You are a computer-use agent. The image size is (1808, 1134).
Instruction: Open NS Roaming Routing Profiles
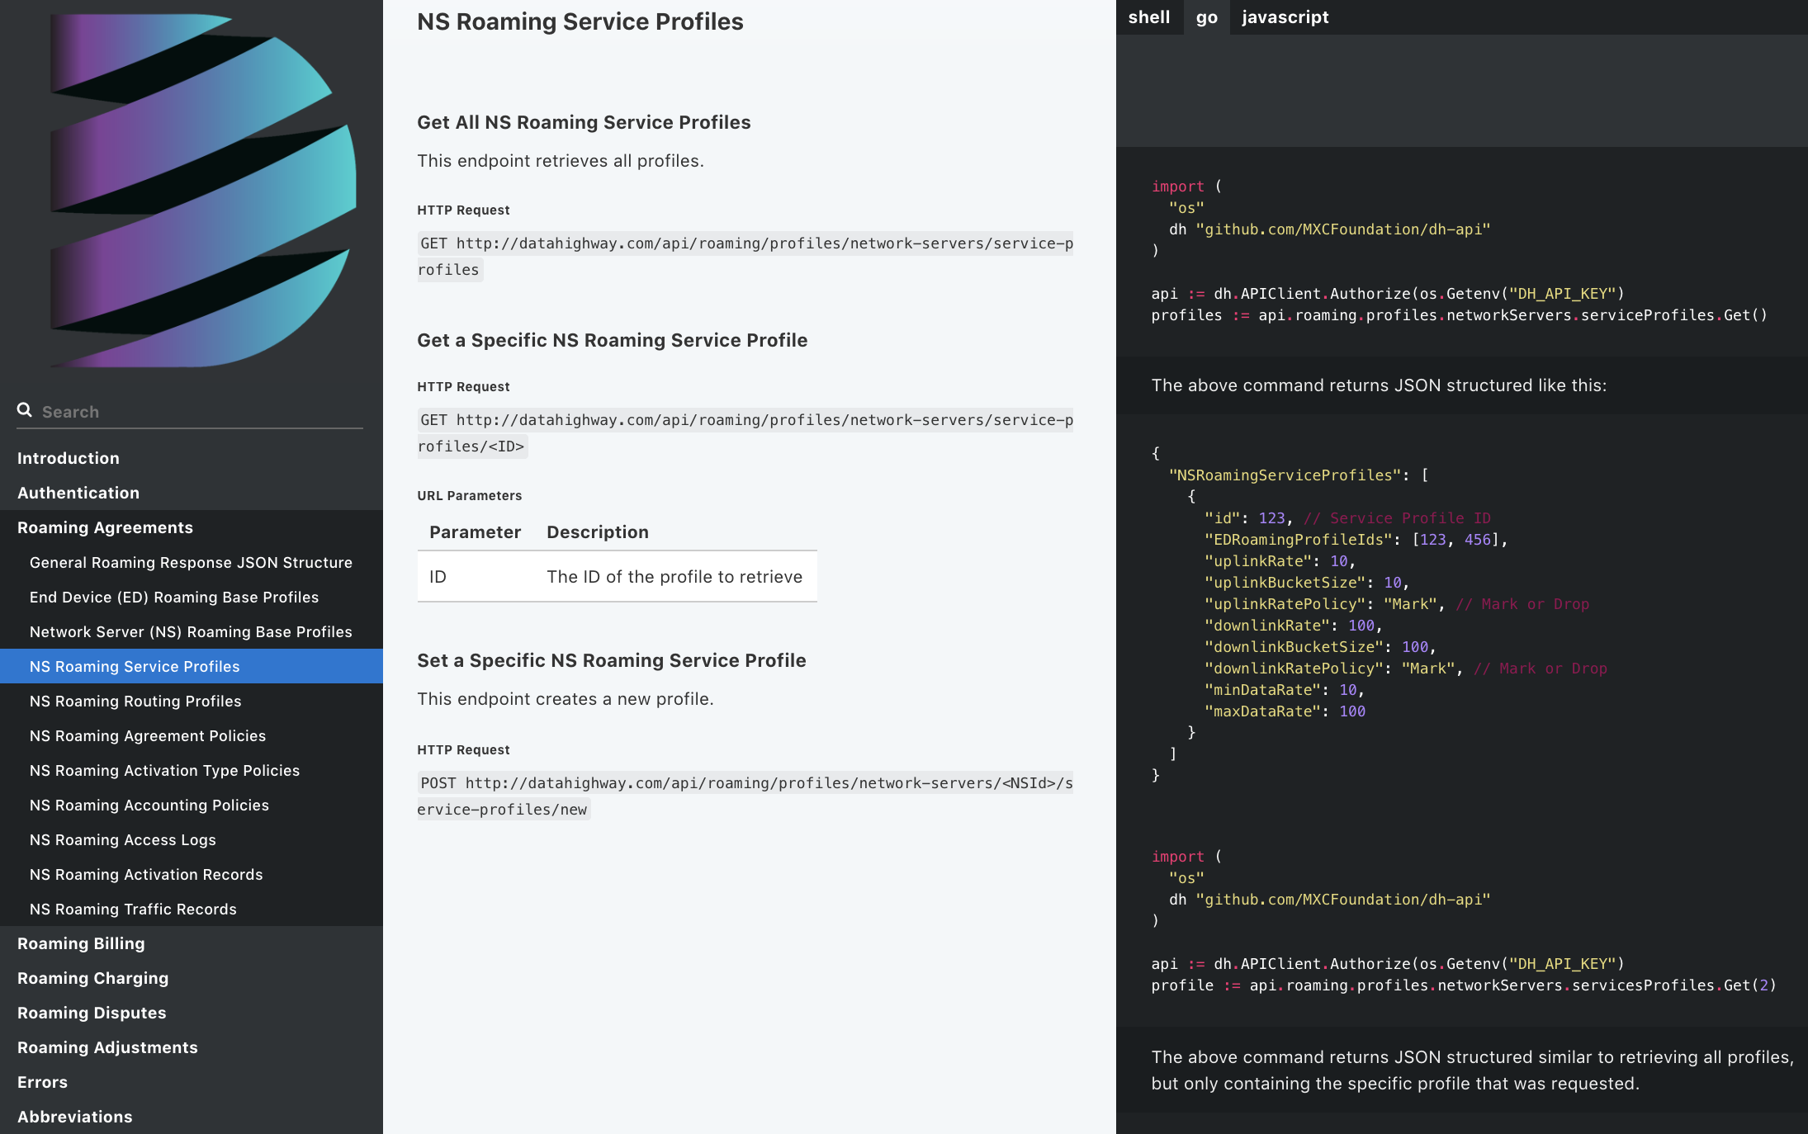click(135, 701)
